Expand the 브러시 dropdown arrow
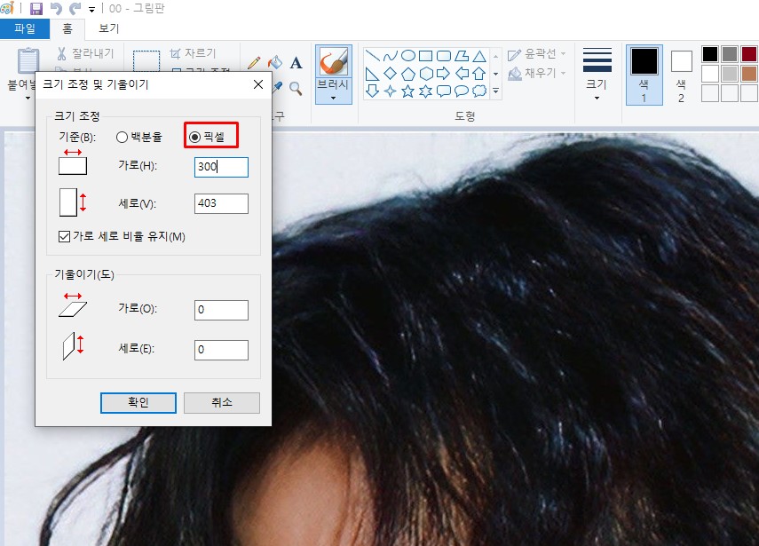The width and height of the screenshot is (759, 546). [x=333, y=99]
